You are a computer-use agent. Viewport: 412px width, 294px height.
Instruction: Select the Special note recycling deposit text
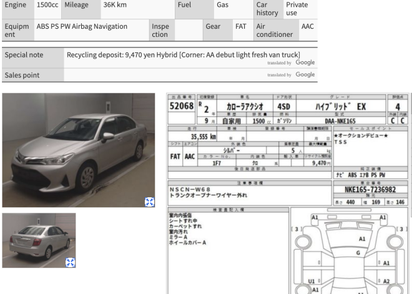[183, 55]
